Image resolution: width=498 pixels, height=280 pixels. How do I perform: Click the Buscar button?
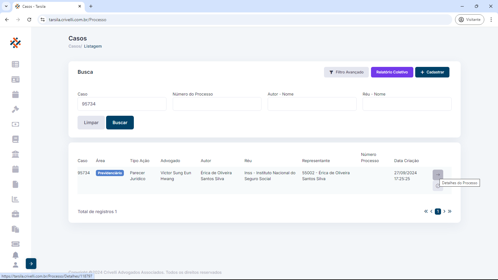(120, 123)
